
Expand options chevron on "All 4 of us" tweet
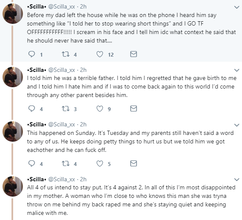(236, 180)
